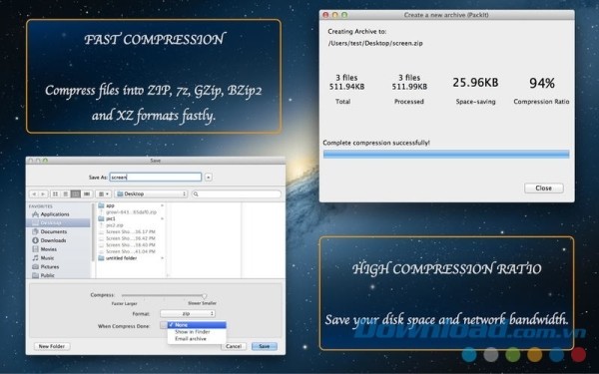599x374 pixels.
Task: Click the /Users/test/Desktop/screen.zip path text
Action: point(375,43)
